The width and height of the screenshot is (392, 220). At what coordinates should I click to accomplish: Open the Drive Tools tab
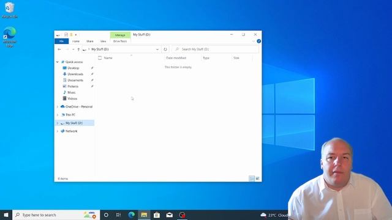[120, 41]
